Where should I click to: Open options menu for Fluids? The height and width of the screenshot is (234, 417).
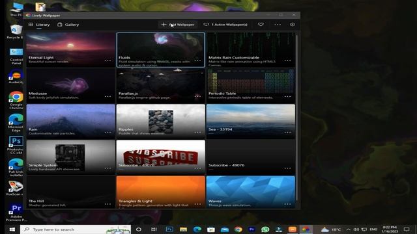click(197, 60)
